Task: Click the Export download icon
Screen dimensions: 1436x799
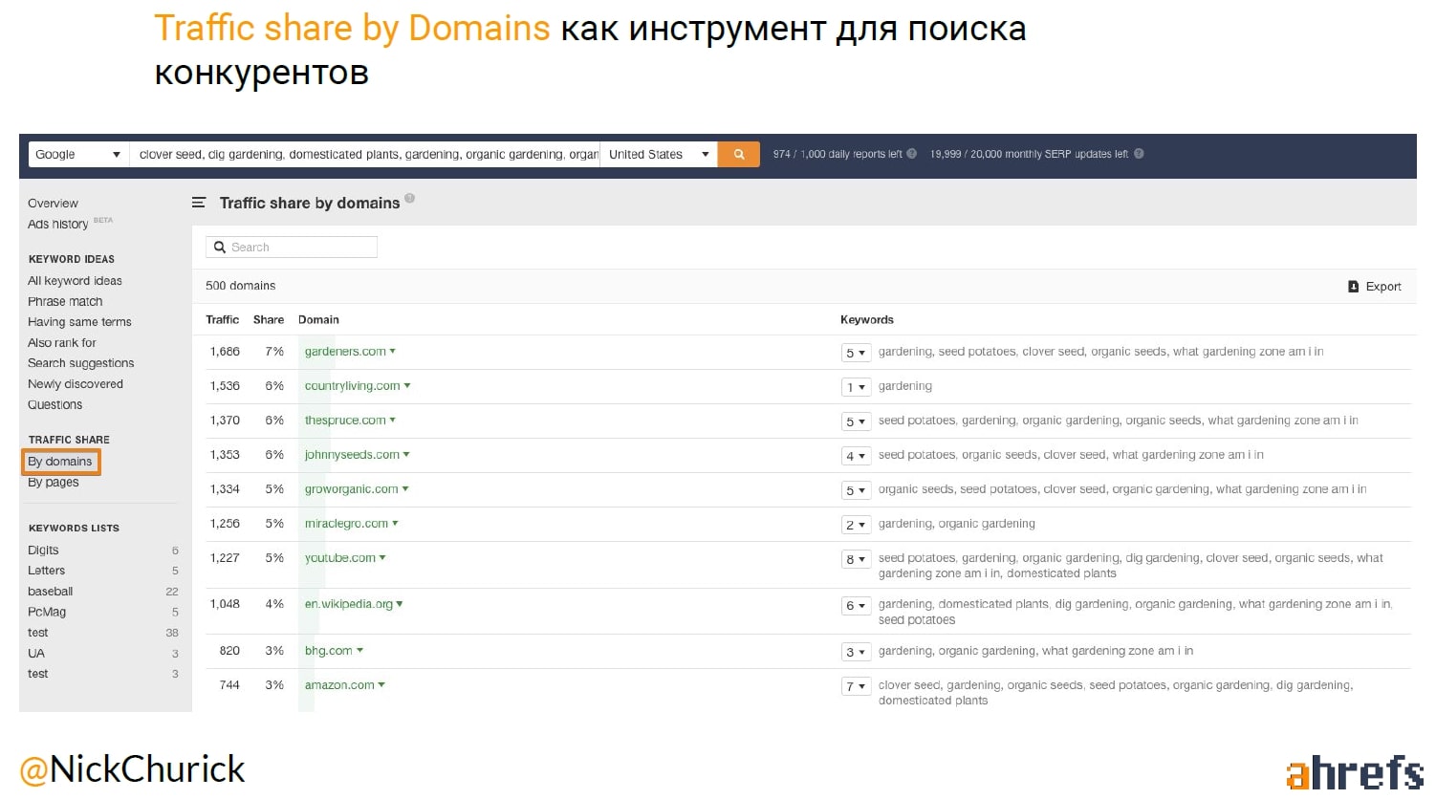Action: pos(1353,287)
